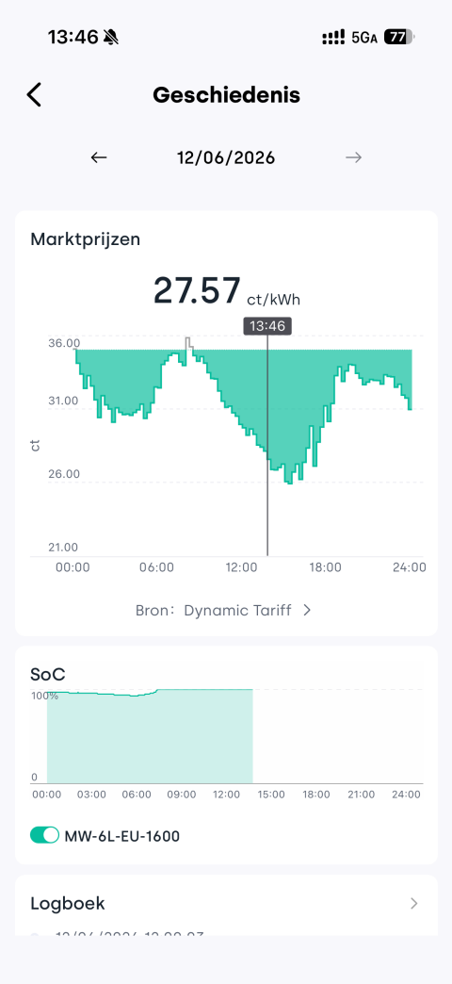The width and height of the screenshot is (452, 984).
Task: Select the price chart lowest dip near 15:00
Action: 289,482
